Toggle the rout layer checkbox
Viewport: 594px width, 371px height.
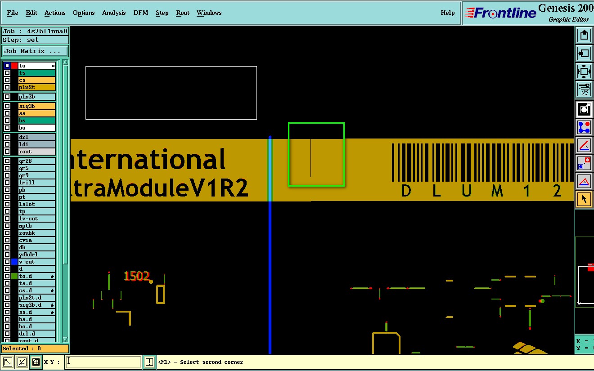click(x=7, y=152)
